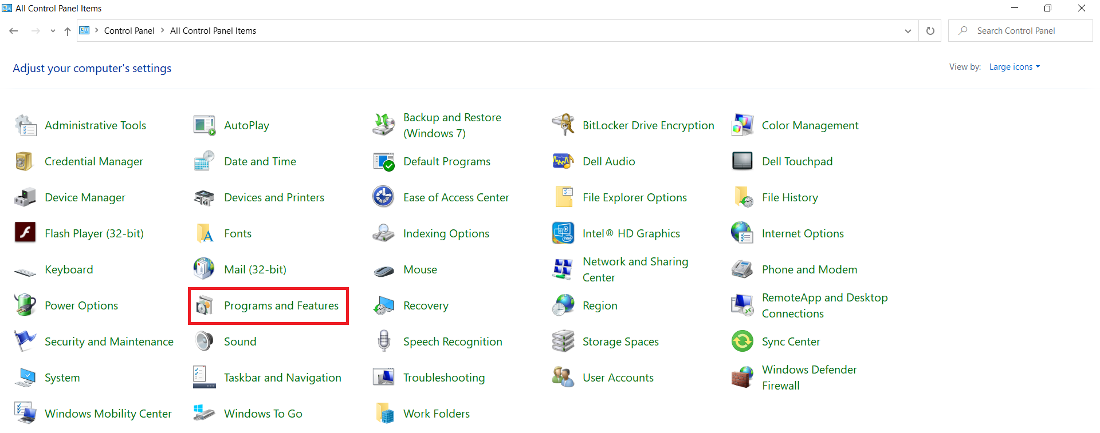The height and width of the screenshot is (433, 1100).
Task: Click the BitLocker Drive Encryption key icon
Action: point(563,125)
